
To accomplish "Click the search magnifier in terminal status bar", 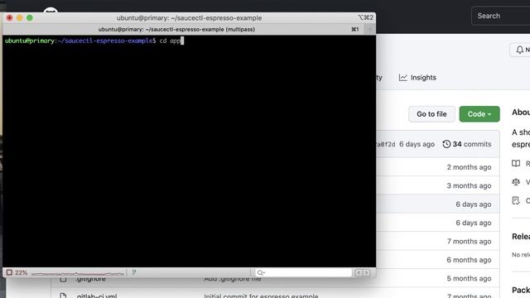I will pyautogui.click(x=261, y=272).
